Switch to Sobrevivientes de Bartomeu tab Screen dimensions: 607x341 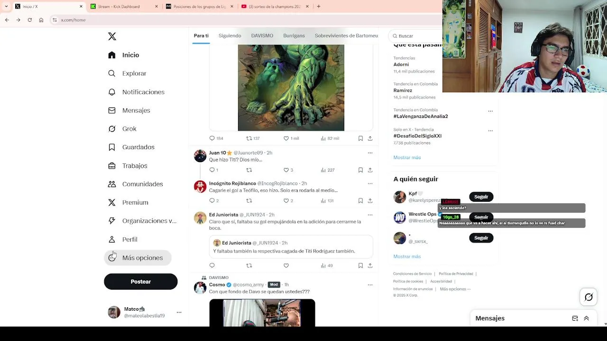tap(346, 36)
